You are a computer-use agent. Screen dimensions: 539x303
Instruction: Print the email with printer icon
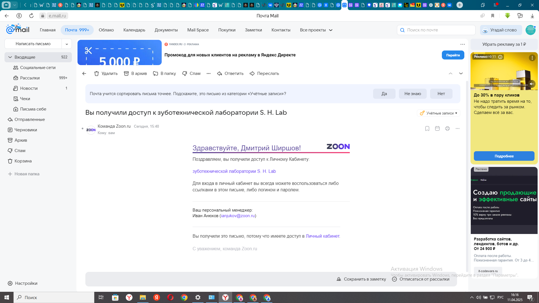(447, 128)
